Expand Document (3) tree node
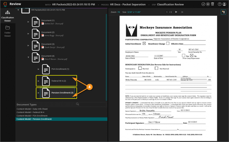229x142 pixels. coord(28,46)
